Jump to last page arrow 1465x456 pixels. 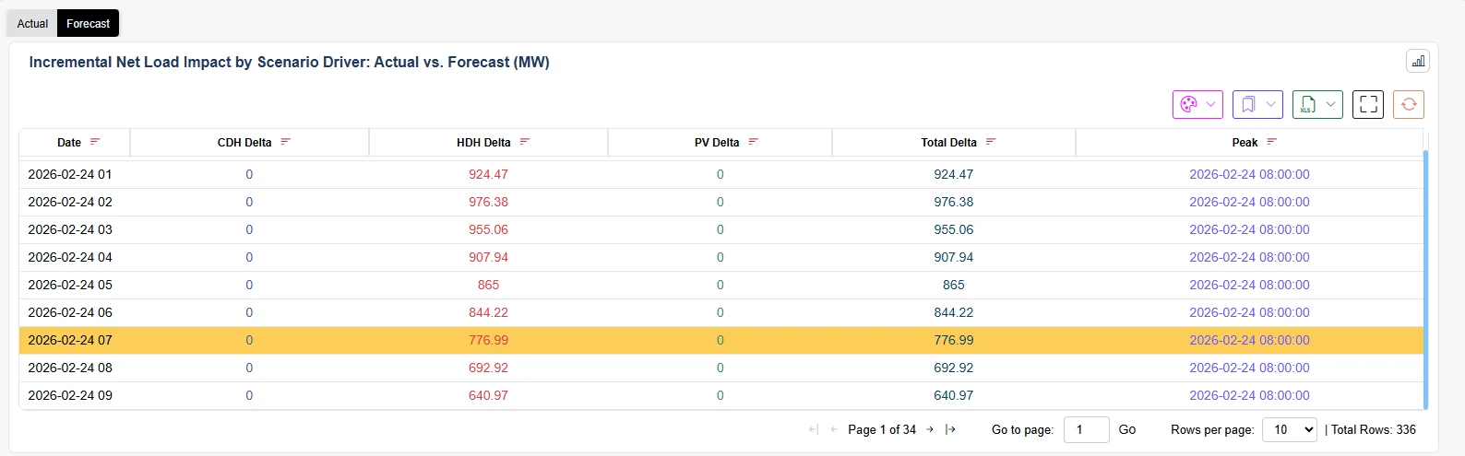click(x=951, y=429)
